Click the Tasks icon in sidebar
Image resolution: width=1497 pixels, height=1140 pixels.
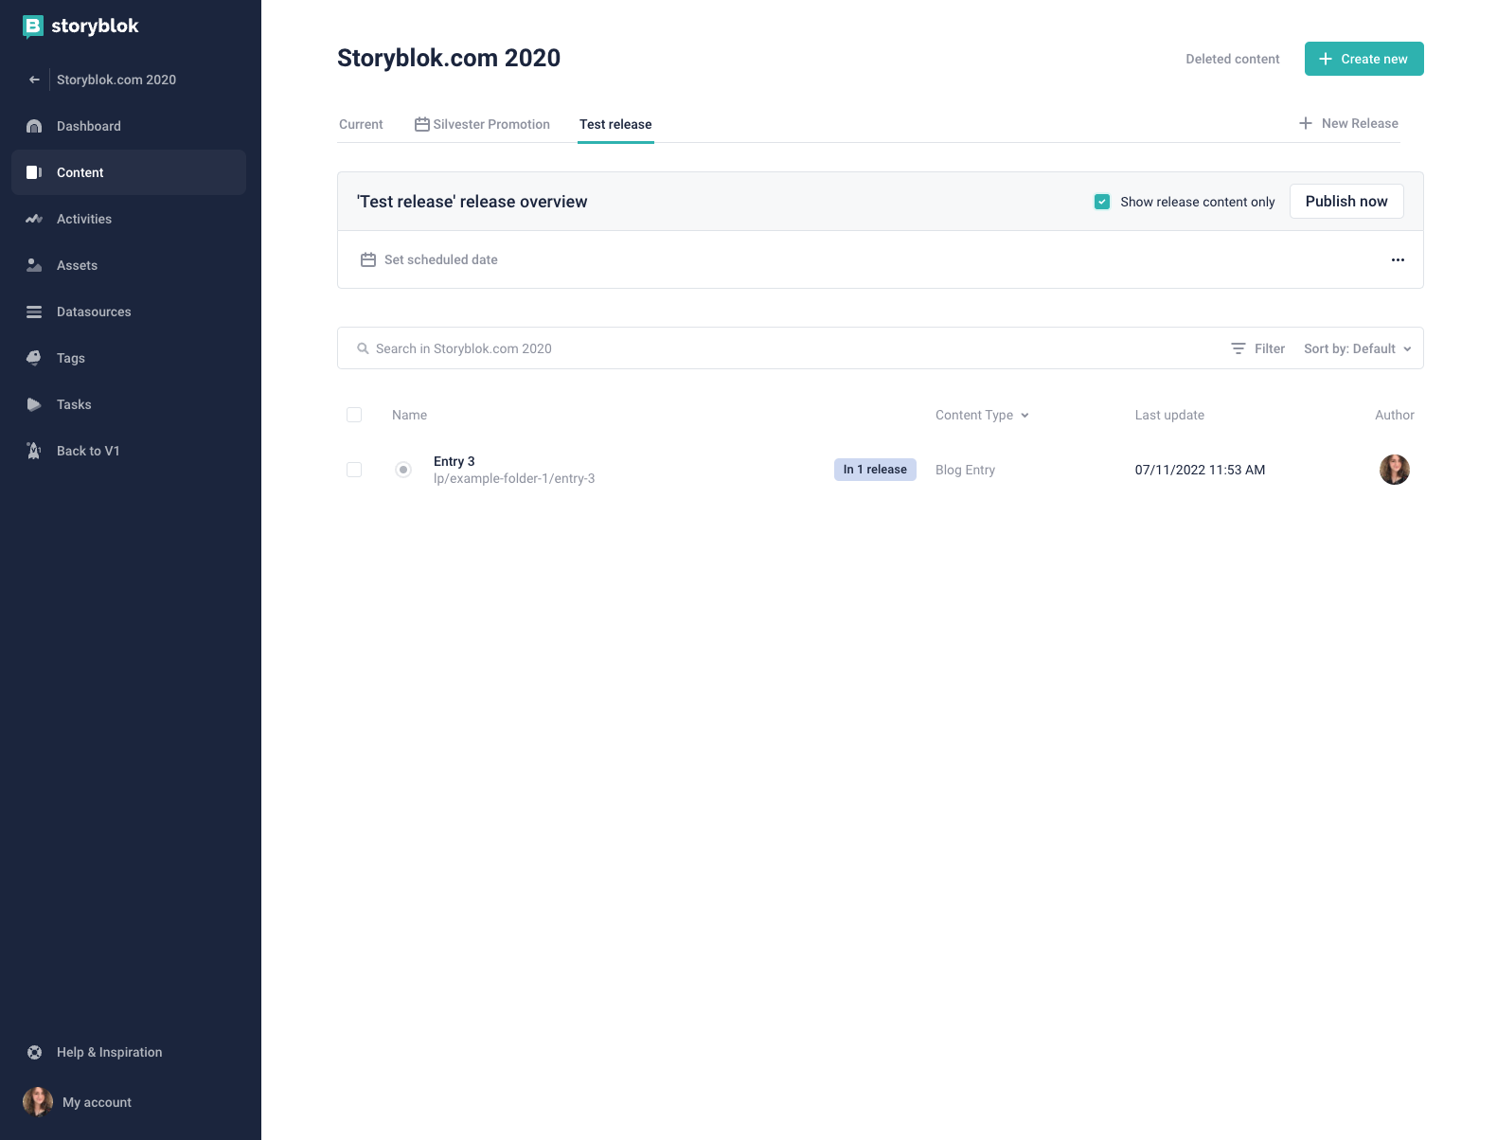[x=34, y=404]
